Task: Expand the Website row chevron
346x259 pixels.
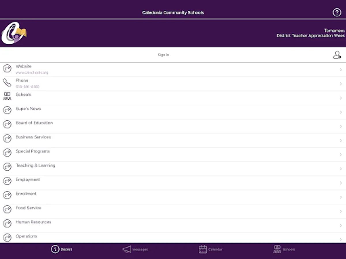Action: point(341,70)
